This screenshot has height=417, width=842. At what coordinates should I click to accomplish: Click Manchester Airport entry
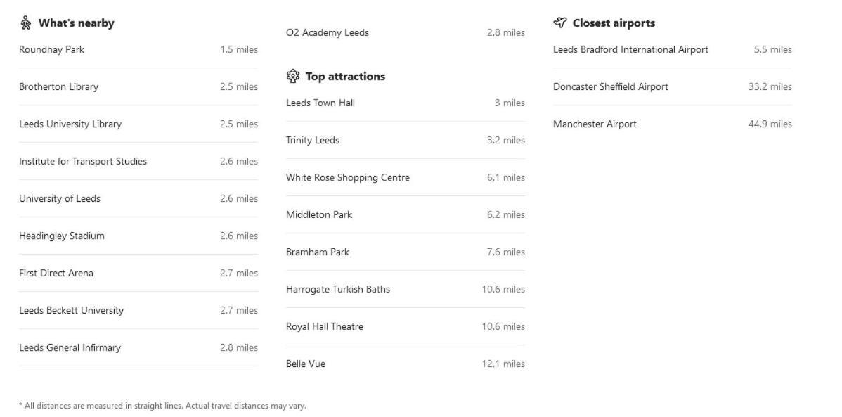tap(673, 124)
